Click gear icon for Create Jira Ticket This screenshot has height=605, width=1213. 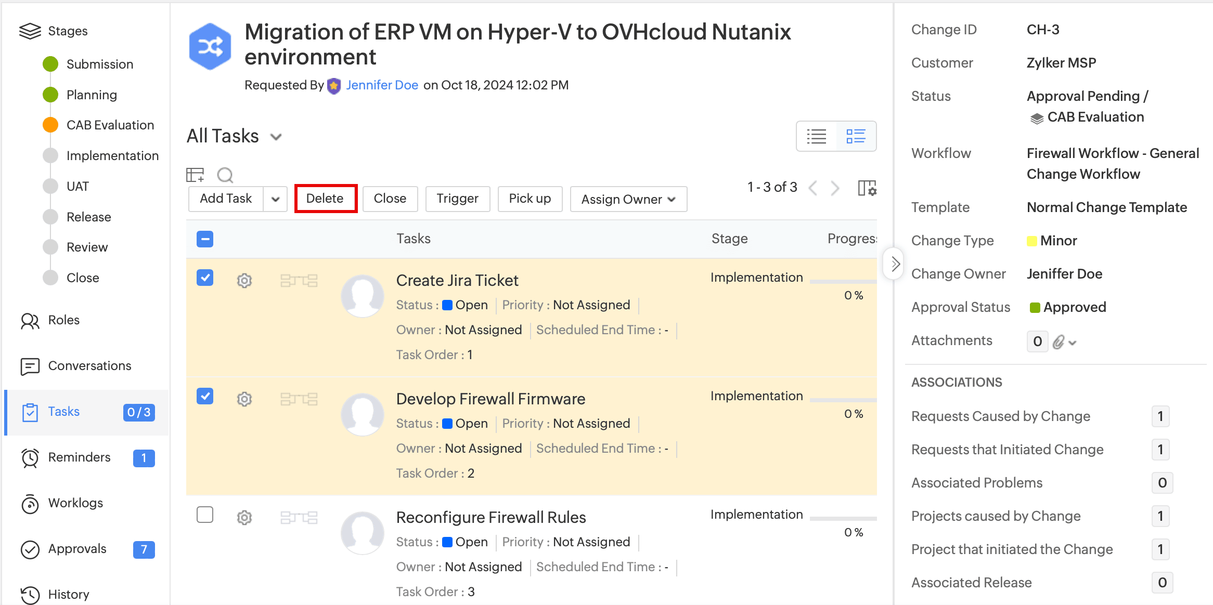tap(244, 281)
